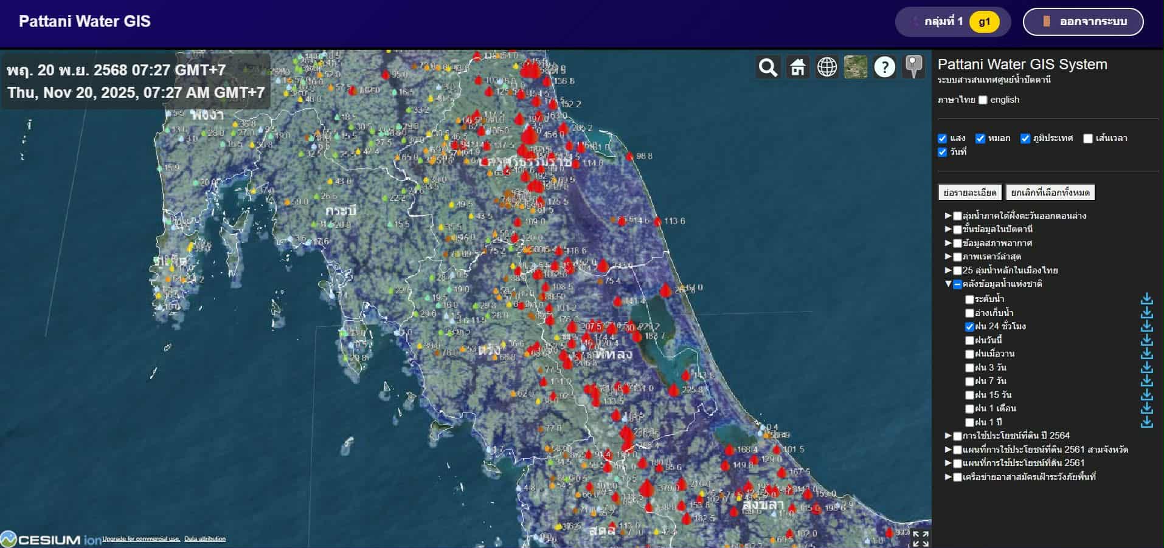Download the ฝน 15 วัน data
This screenshot has height=548, width=1164.
pos(1147,395)
